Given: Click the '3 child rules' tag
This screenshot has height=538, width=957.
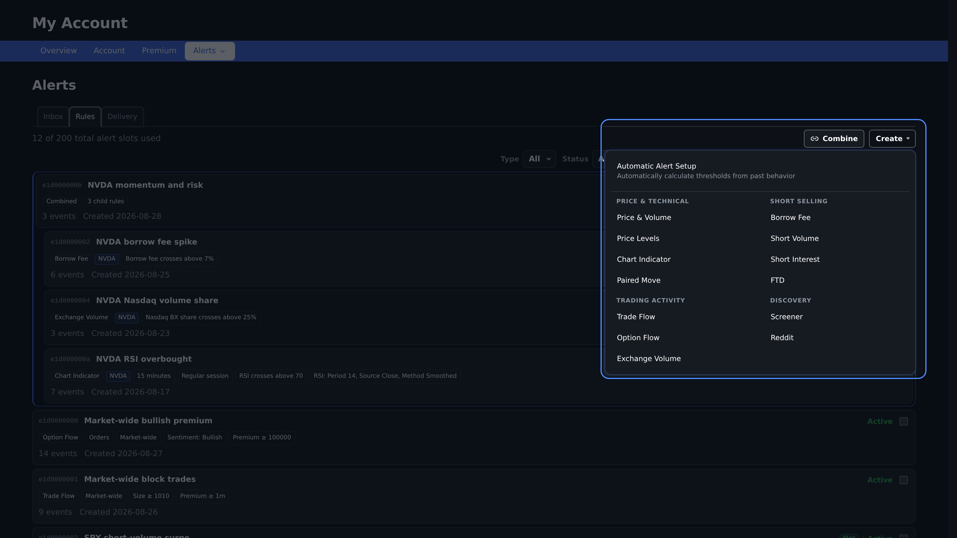Looking at the screenshot, I should (106, 201).
